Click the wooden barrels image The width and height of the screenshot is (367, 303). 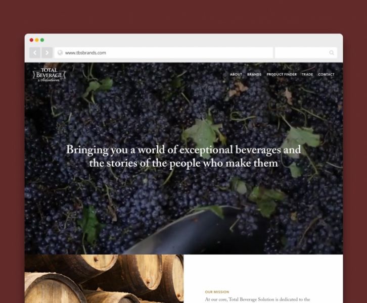[104, 279]
